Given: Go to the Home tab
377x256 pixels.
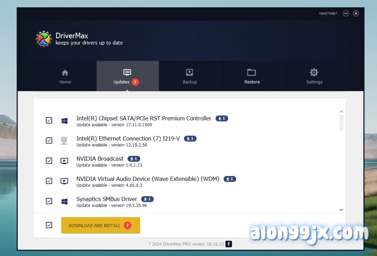Looking at the screenshot, I should [65, 76].
